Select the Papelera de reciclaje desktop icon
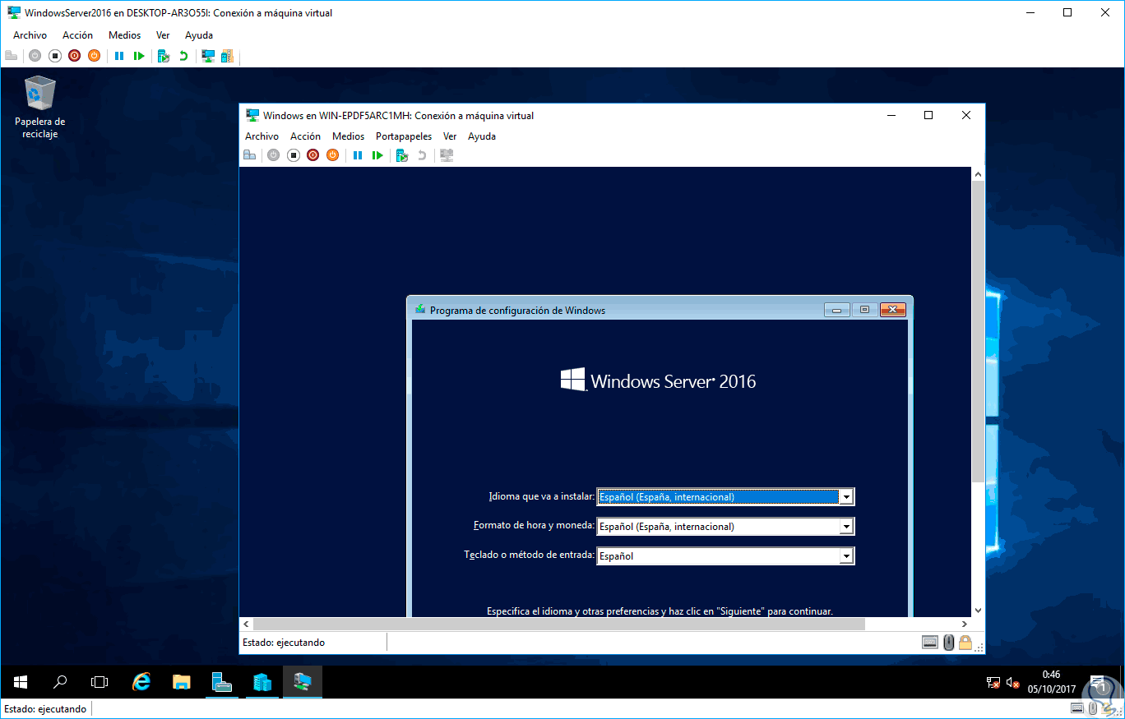 tap(39, 107)
